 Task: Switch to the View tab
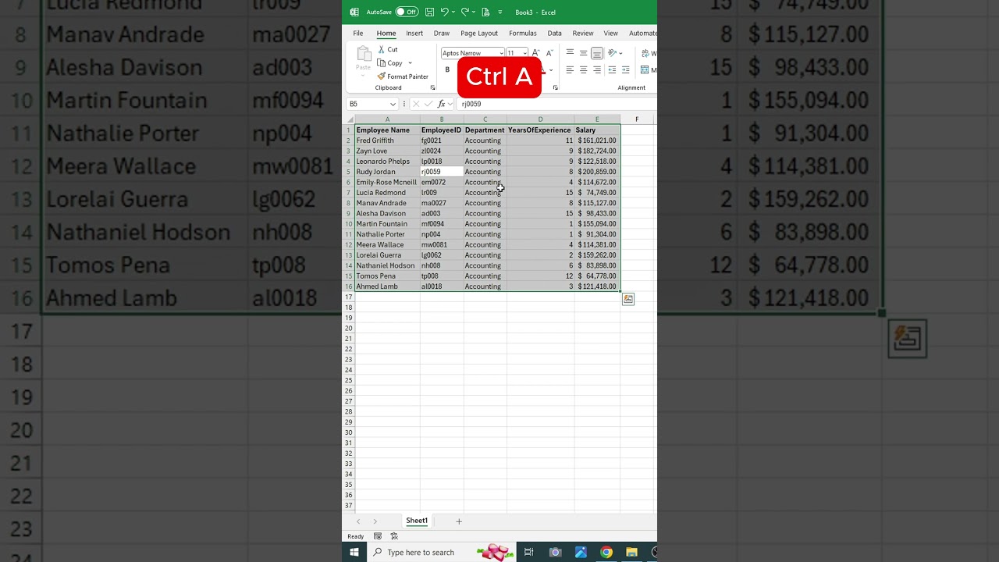611,34
